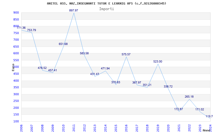Click the 431.43 data label
The height and width of the screenshot is (133, 213).
click(95, 74)
